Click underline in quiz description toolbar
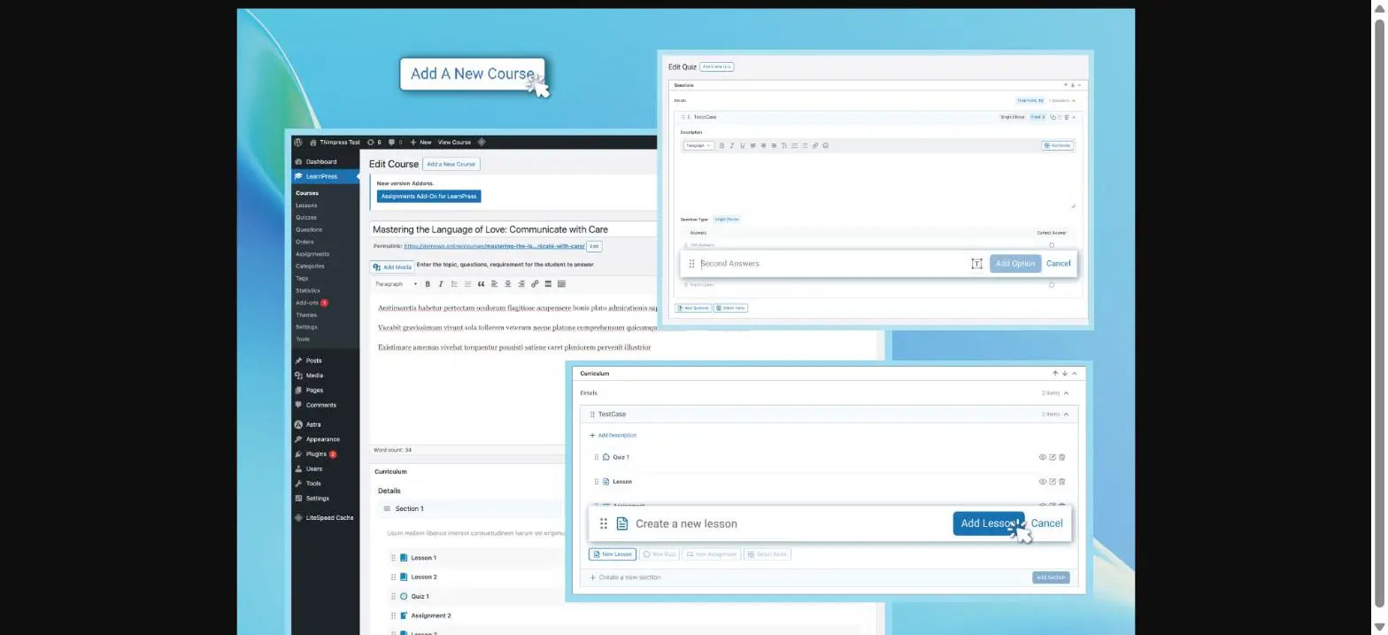Image resolution: width=1388 pixels, height=635 pixels. pyautogui.click(x=742, y=145)
